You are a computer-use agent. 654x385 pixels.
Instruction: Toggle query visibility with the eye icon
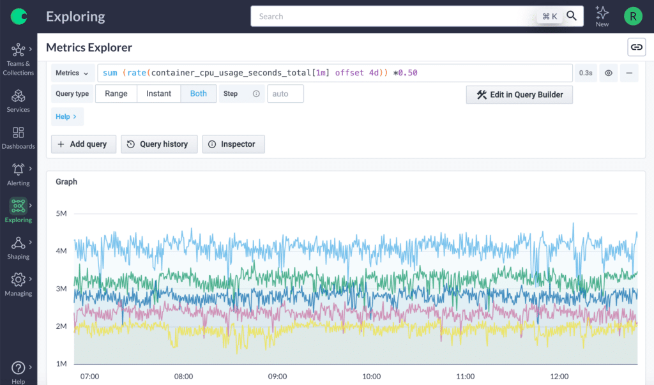coord(608,73)
